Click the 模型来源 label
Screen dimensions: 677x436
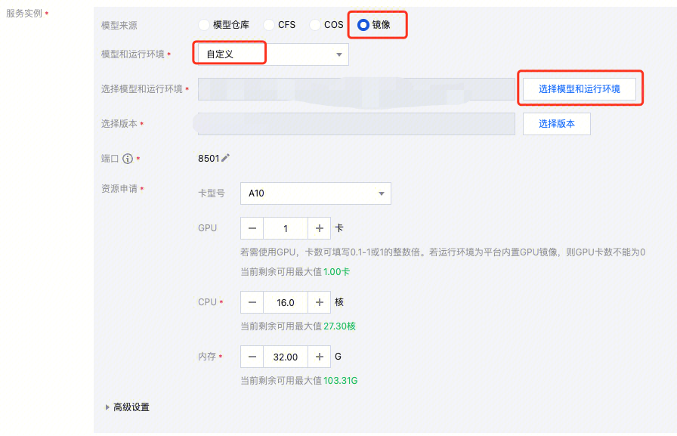coord(119,26)
